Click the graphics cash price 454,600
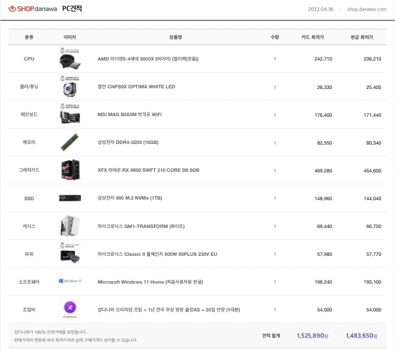Screen dimensions: 395x351 pyautogui.click(x=372, y=171)
